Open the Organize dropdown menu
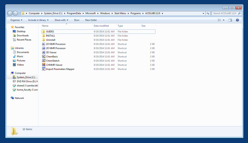The width and height of the screenshot is (248, 143). coord(16,20)
